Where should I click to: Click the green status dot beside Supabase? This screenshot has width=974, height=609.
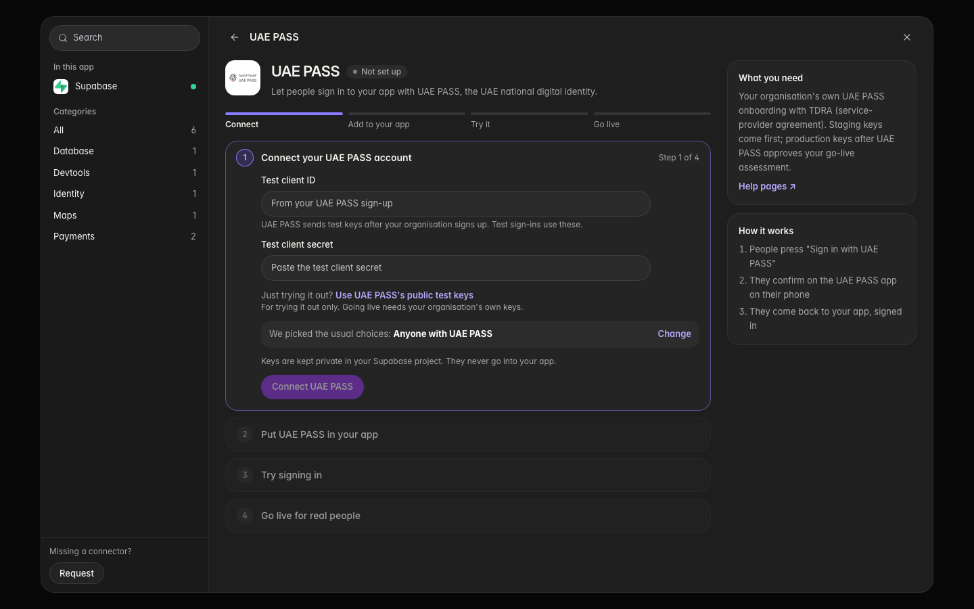[x=193, y=87]
